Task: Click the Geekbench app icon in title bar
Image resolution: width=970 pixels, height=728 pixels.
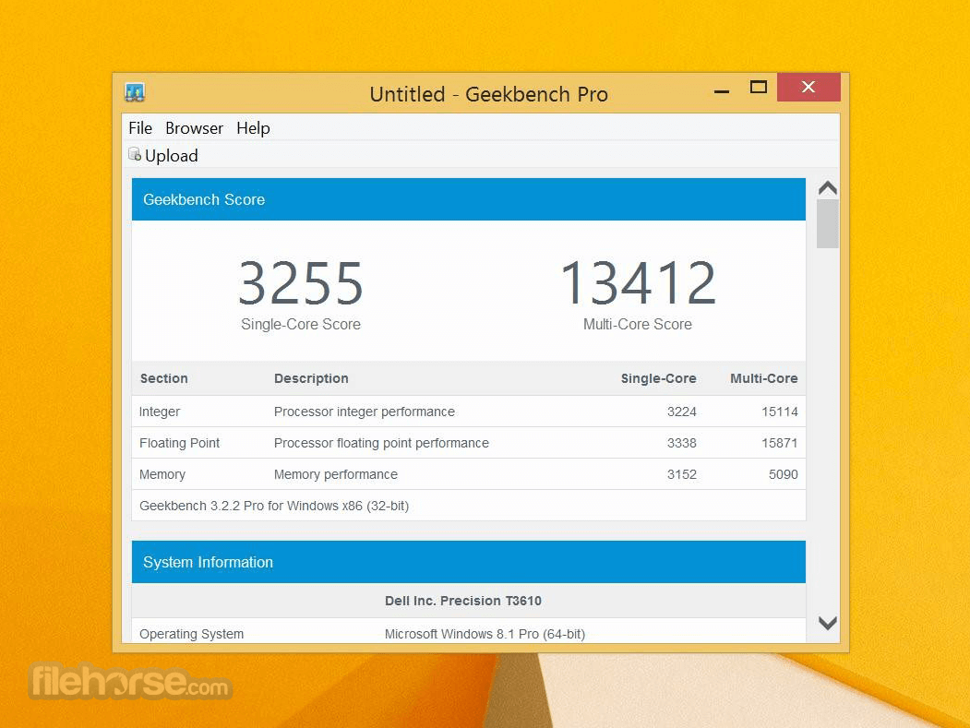Action: click(135, 92)
